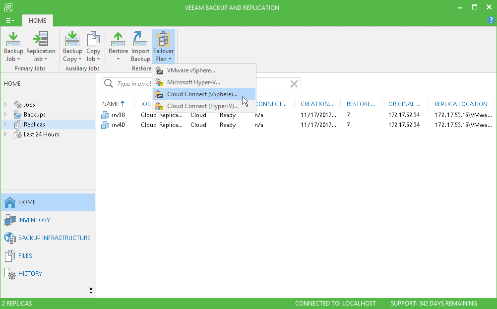Open the BACKUP INFRASTRUCTURE view
This screenshot has width=497, height=309.
click(x=48, y=238)
